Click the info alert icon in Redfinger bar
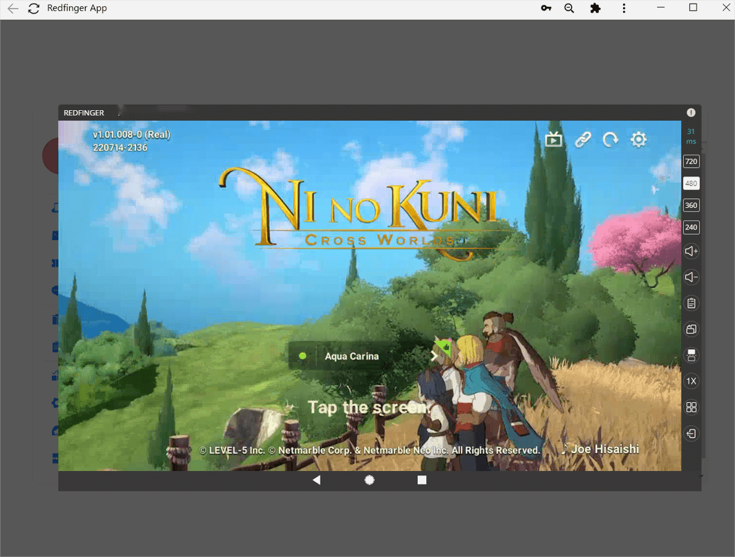 click(x=691, y=113)
